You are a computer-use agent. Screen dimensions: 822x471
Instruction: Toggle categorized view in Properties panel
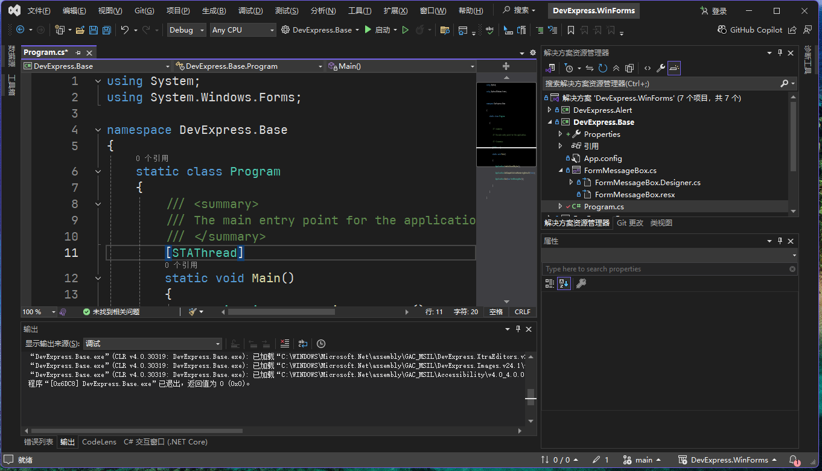pyautogui.click(x=550, y=283)
